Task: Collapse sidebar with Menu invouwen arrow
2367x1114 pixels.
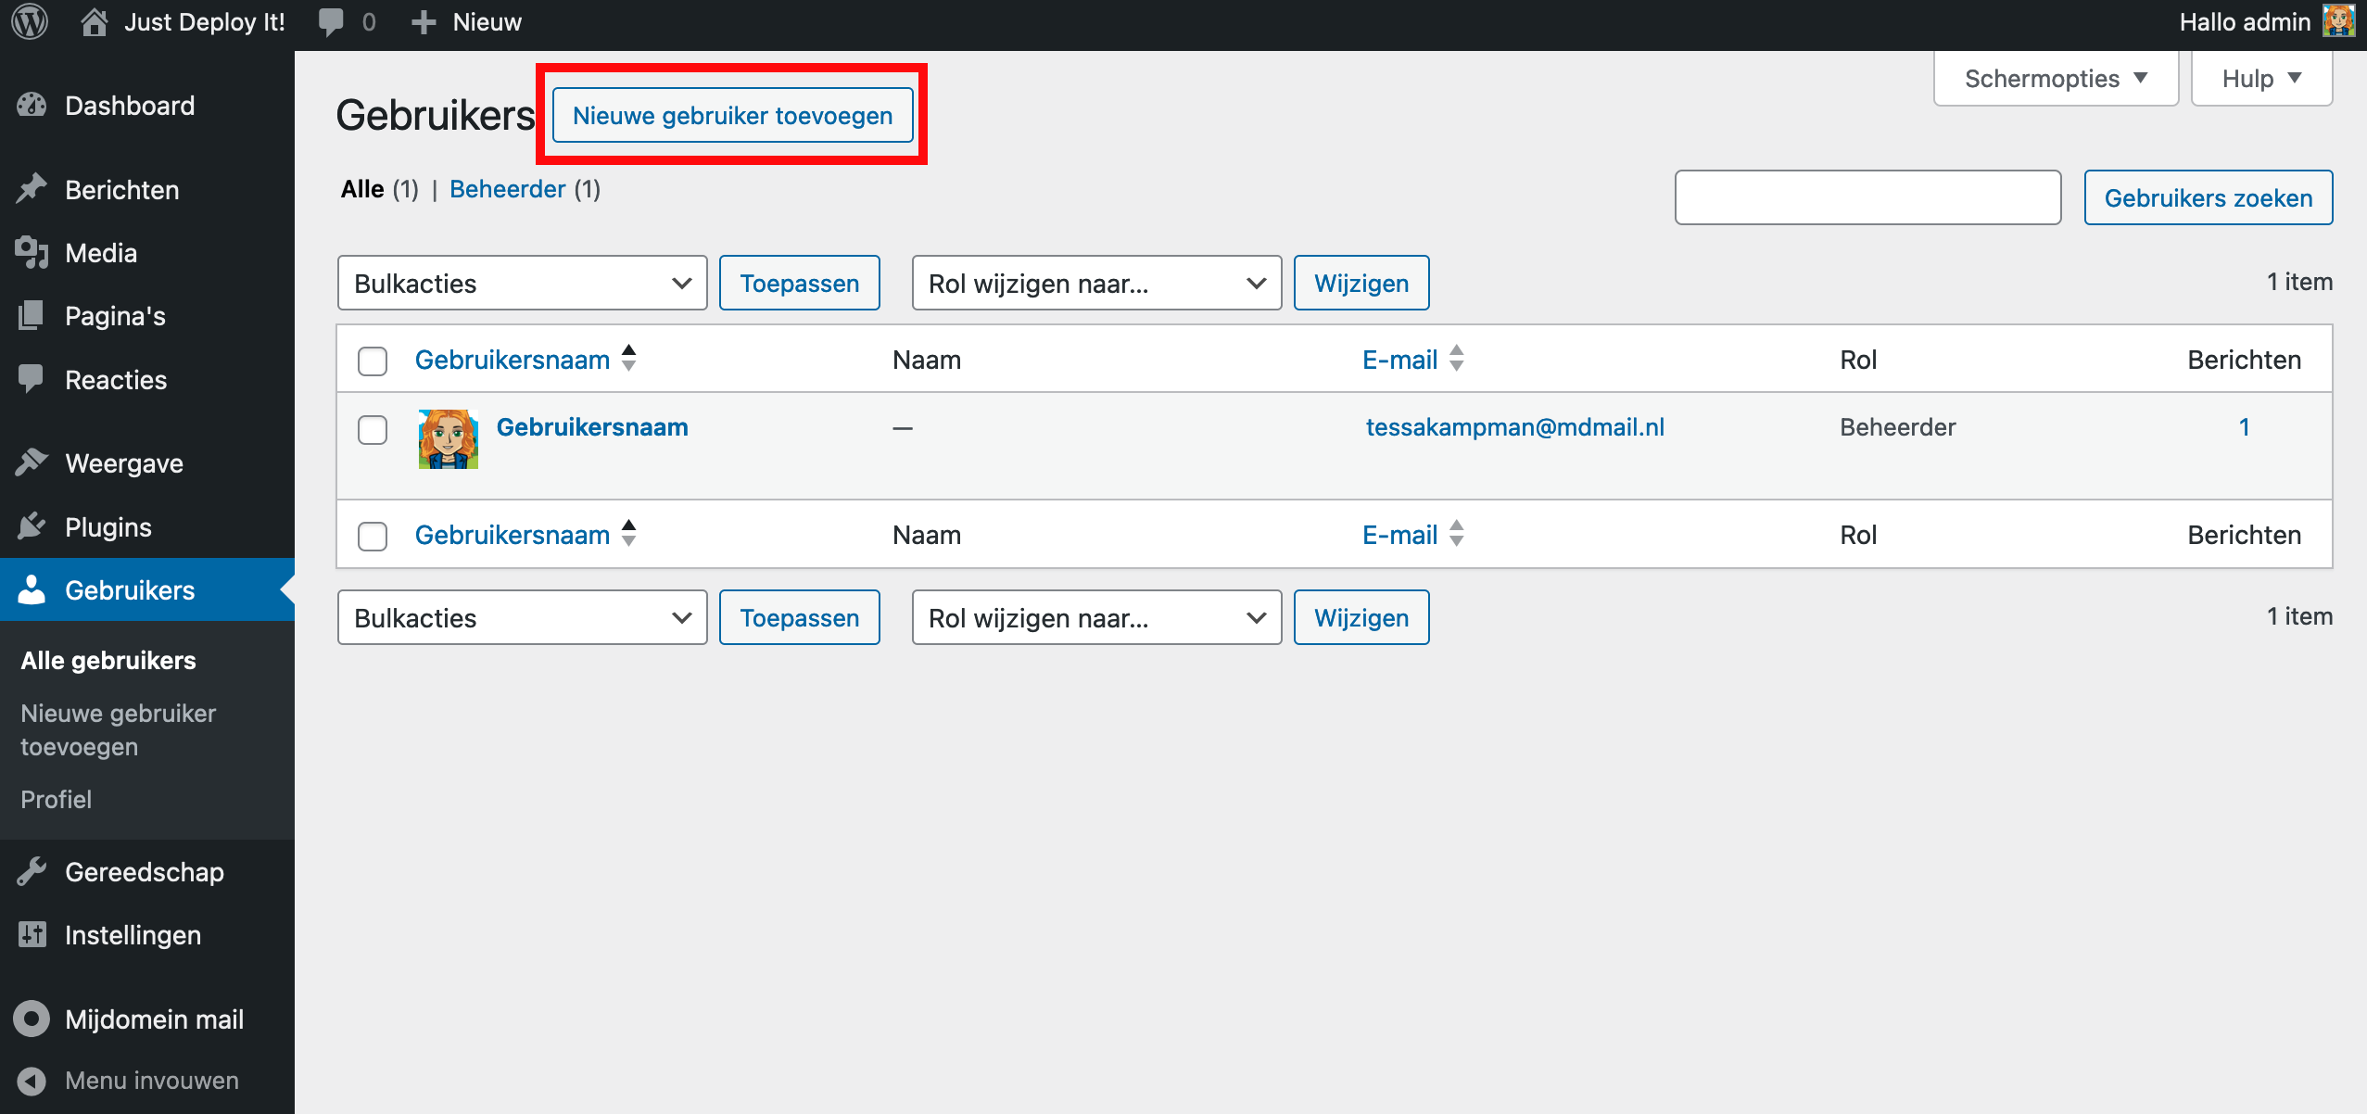Action: click(32, 1080)
